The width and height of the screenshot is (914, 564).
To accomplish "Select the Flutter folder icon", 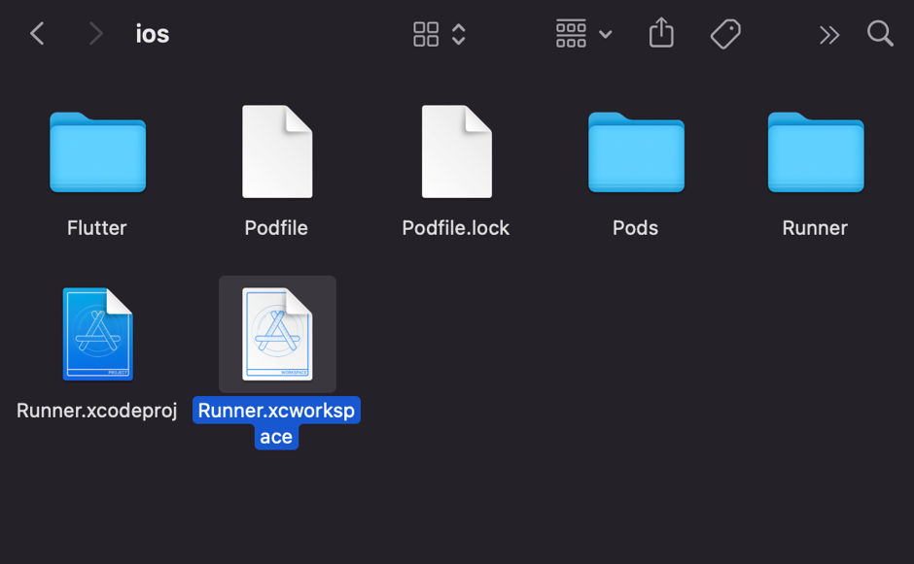I will pyautogui.click(x=97, y=152).
